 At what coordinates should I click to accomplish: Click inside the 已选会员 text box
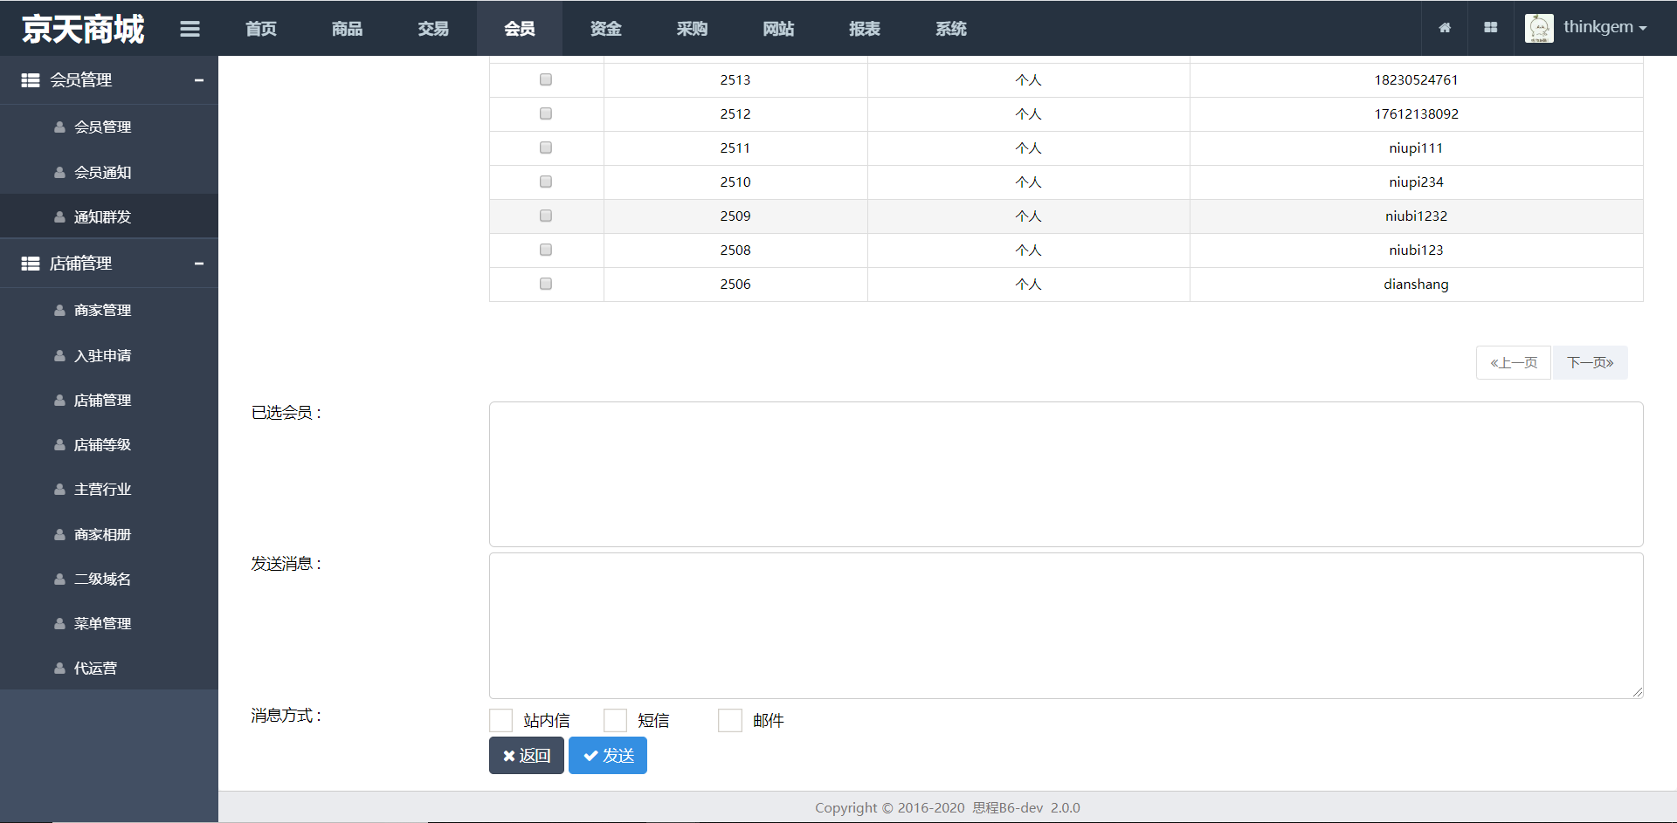pos(1066,474)
